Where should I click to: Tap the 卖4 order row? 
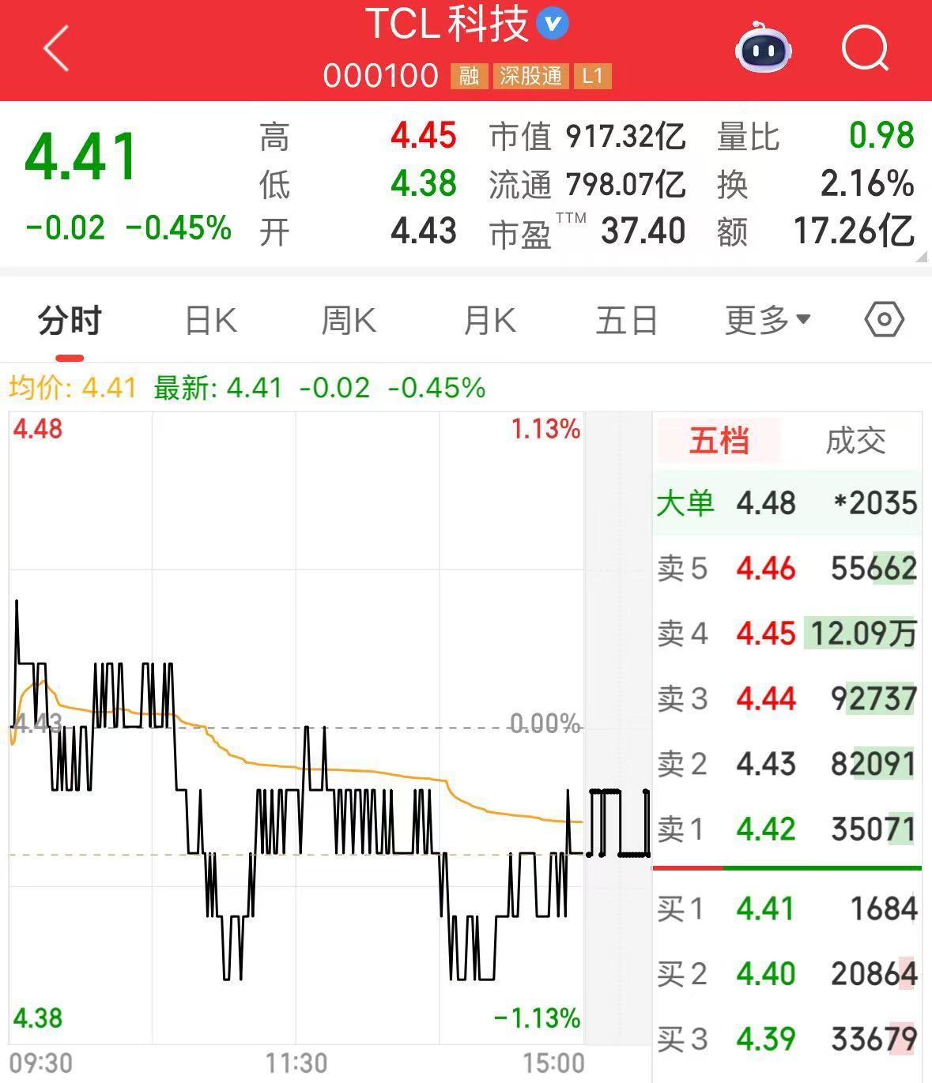click(x=787, y=634)
